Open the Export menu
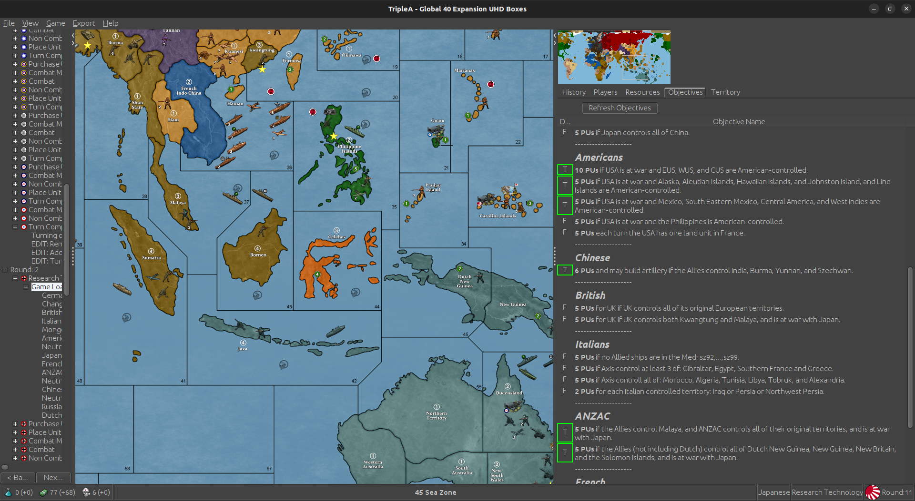The width and height of the screenshot is (915, 501). (x=83, y=23)
